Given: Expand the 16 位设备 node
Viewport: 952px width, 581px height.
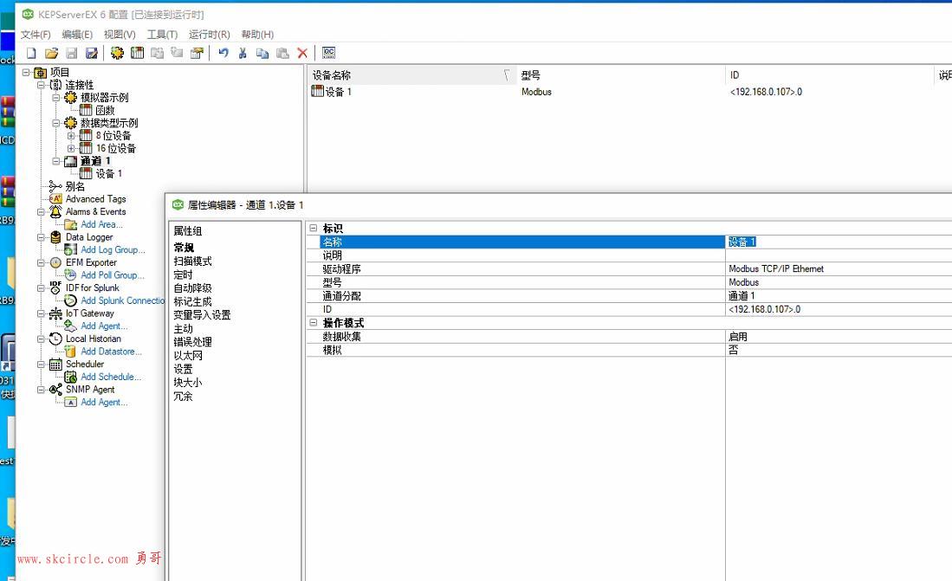Looking at the screenshot, I should pos(70,148).
